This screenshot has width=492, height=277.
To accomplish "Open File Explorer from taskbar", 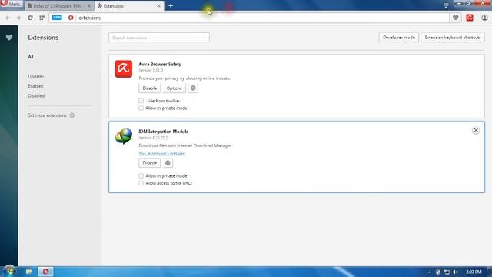I will 29,272.
